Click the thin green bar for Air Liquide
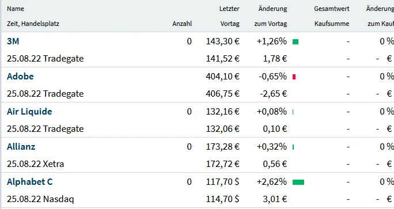 coord(293,112)
